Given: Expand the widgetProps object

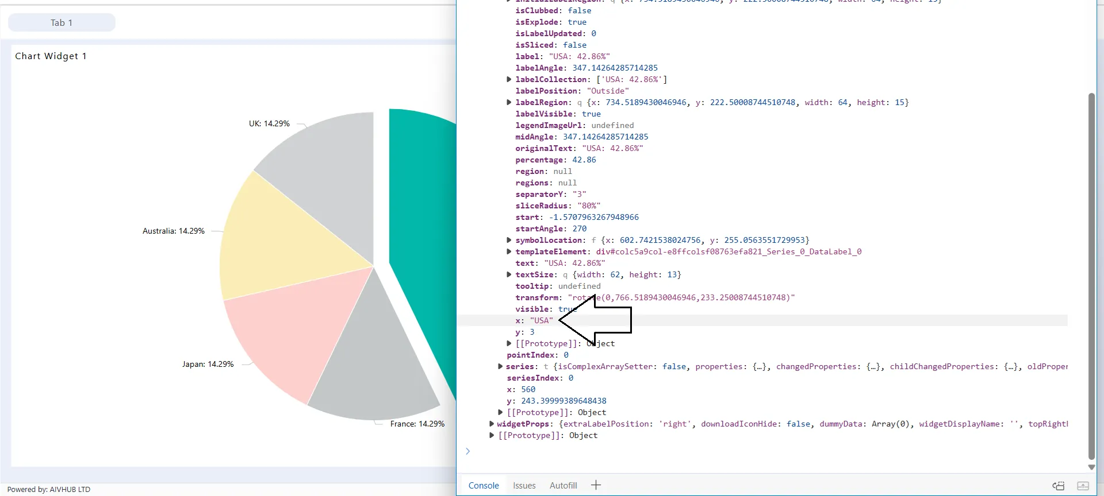Looking at the screenshot, I should tap(492, 424).
